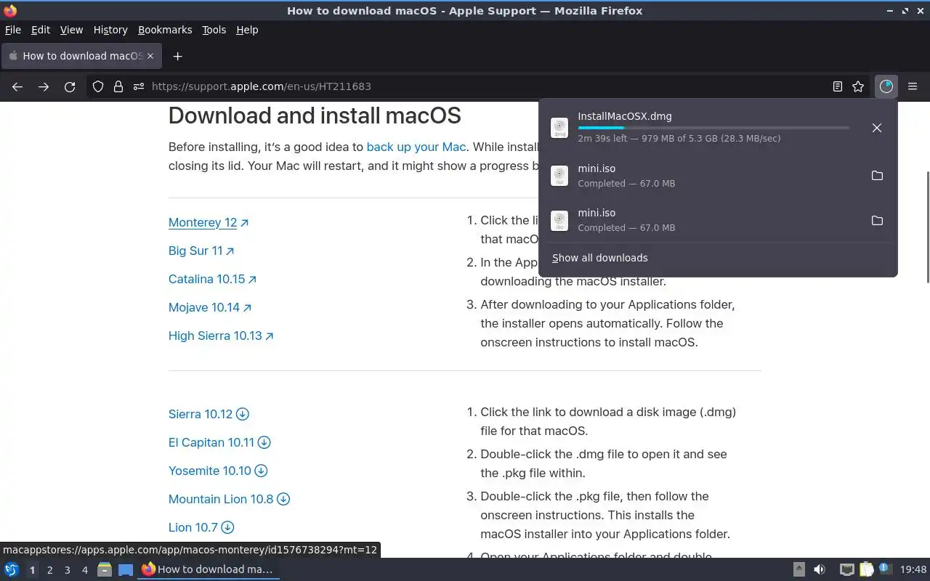Open the clipboard manager tray icon

(x=866, y=570)
